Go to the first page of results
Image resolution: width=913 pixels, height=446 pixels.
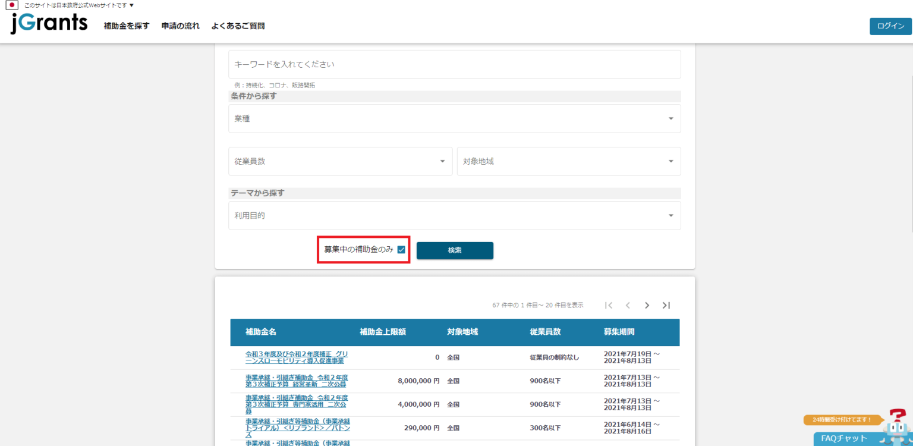609,305
